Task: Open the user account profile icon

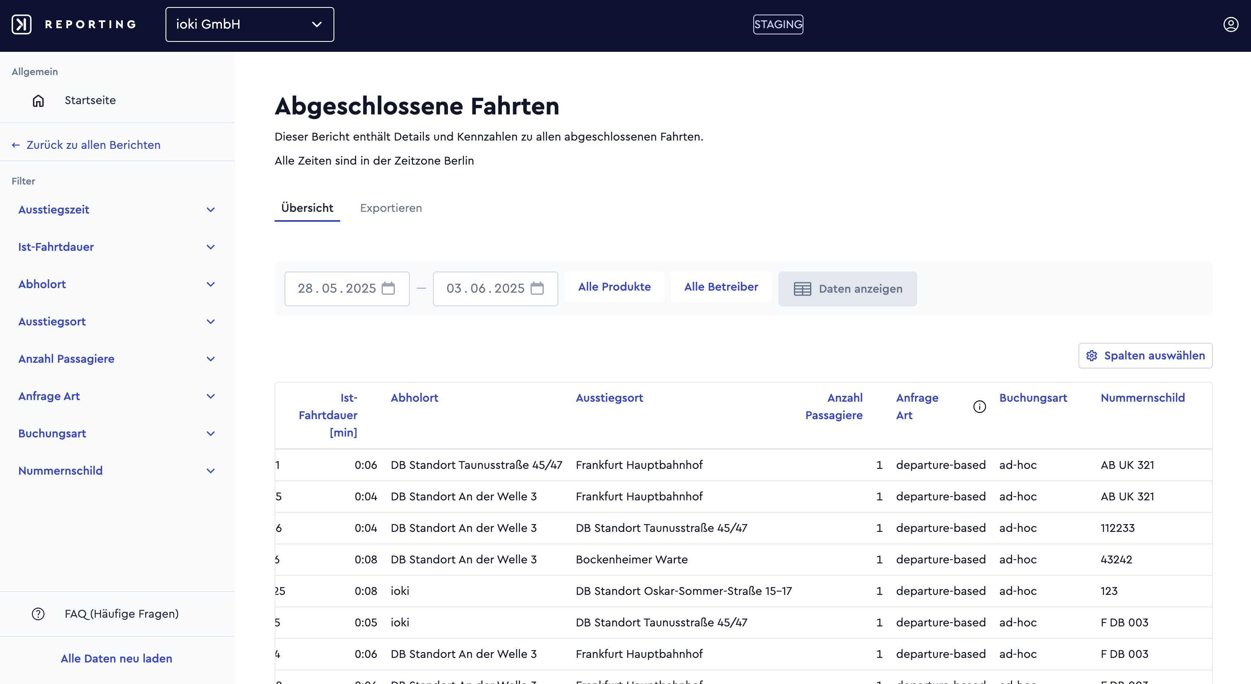Action: pos(1231,24)
